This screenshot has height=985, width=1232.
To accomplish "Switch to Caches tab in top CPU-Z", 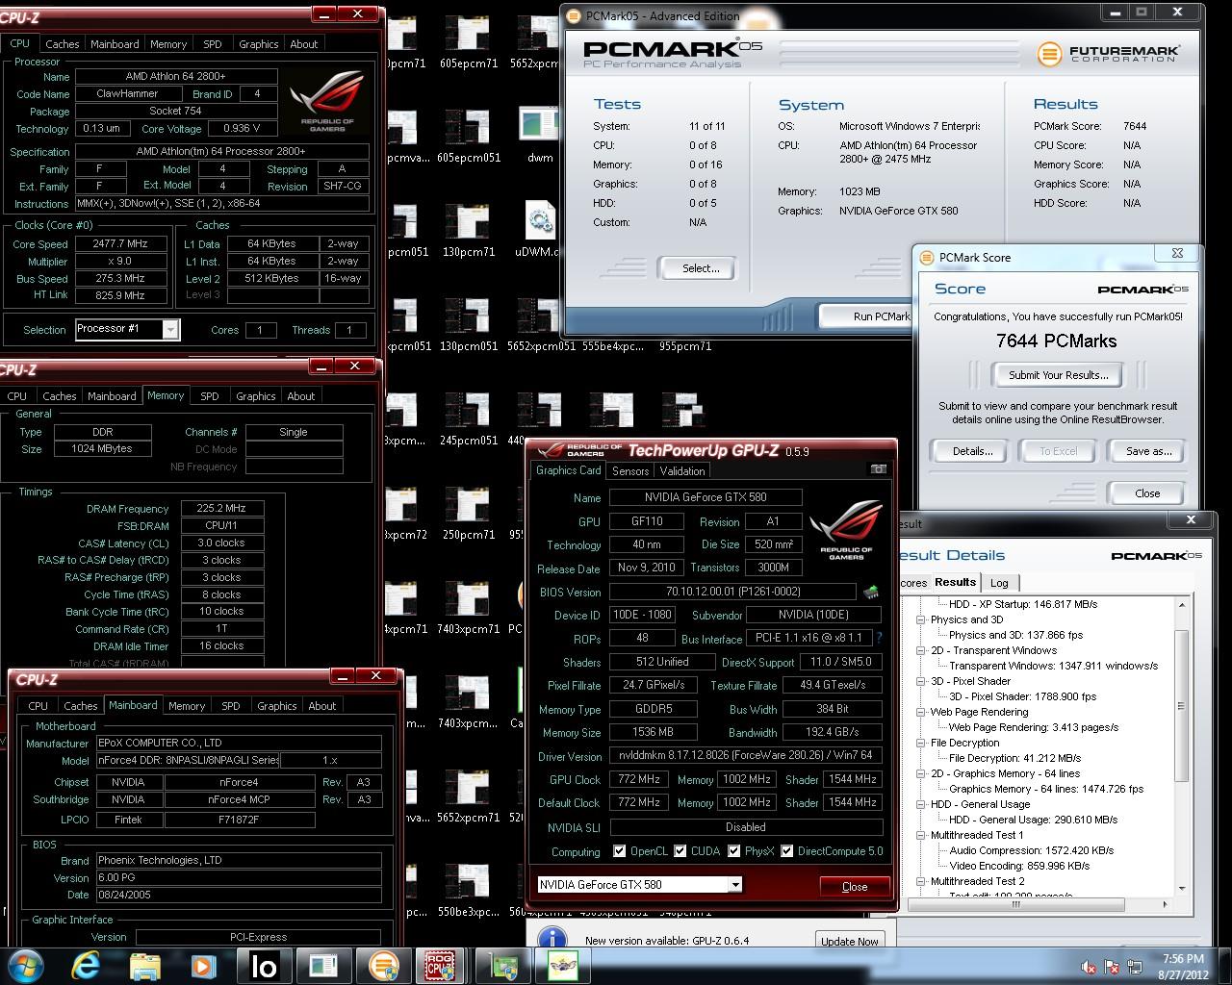I will coord(62,44).
